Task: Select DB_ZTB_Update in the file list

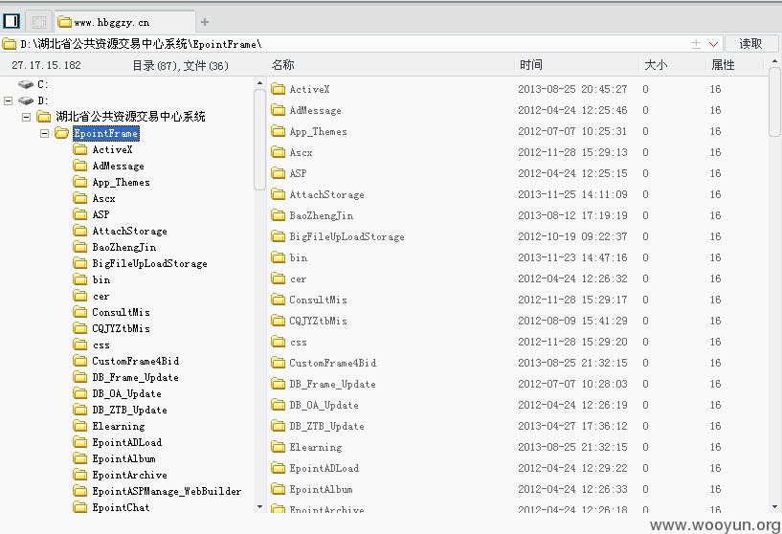Action: (x=326, y=426)
